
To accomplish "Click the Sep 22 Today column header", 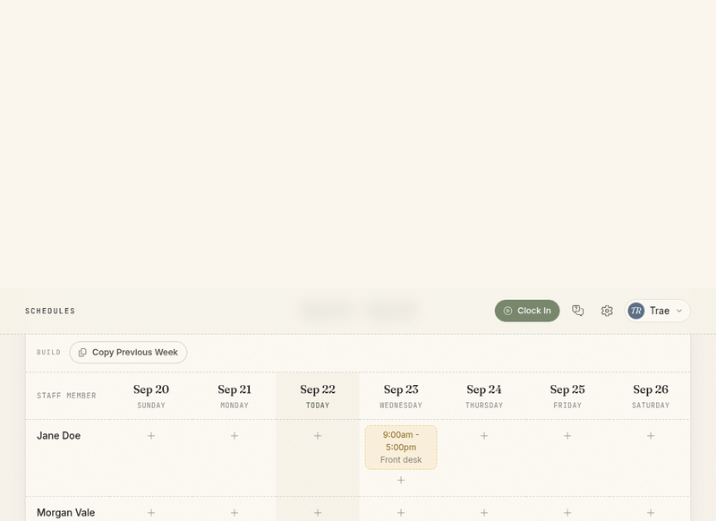I will point(318,396).
